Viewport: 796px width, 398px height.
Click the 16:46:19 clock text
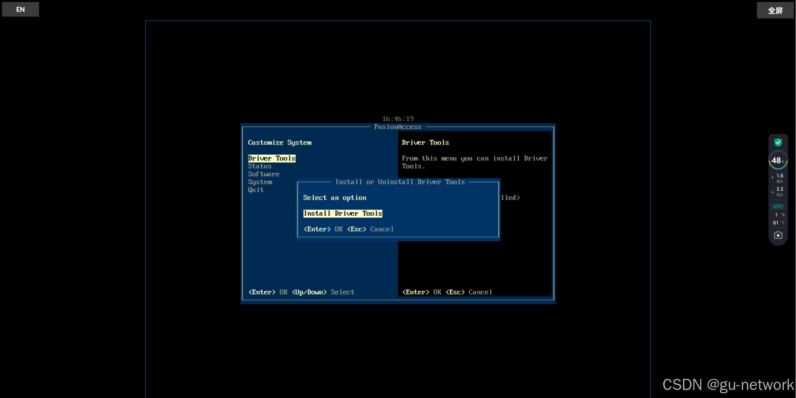(398, 119)
